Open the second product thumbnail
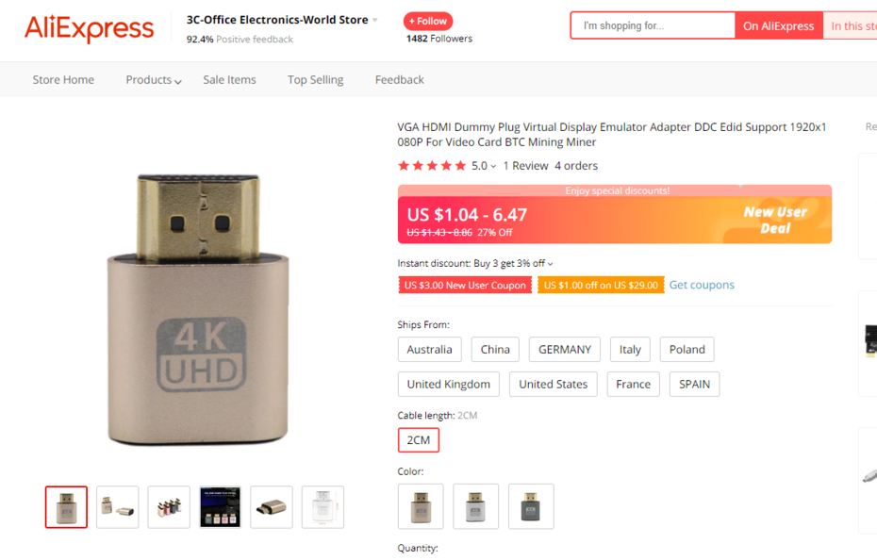 pos(118,507)
